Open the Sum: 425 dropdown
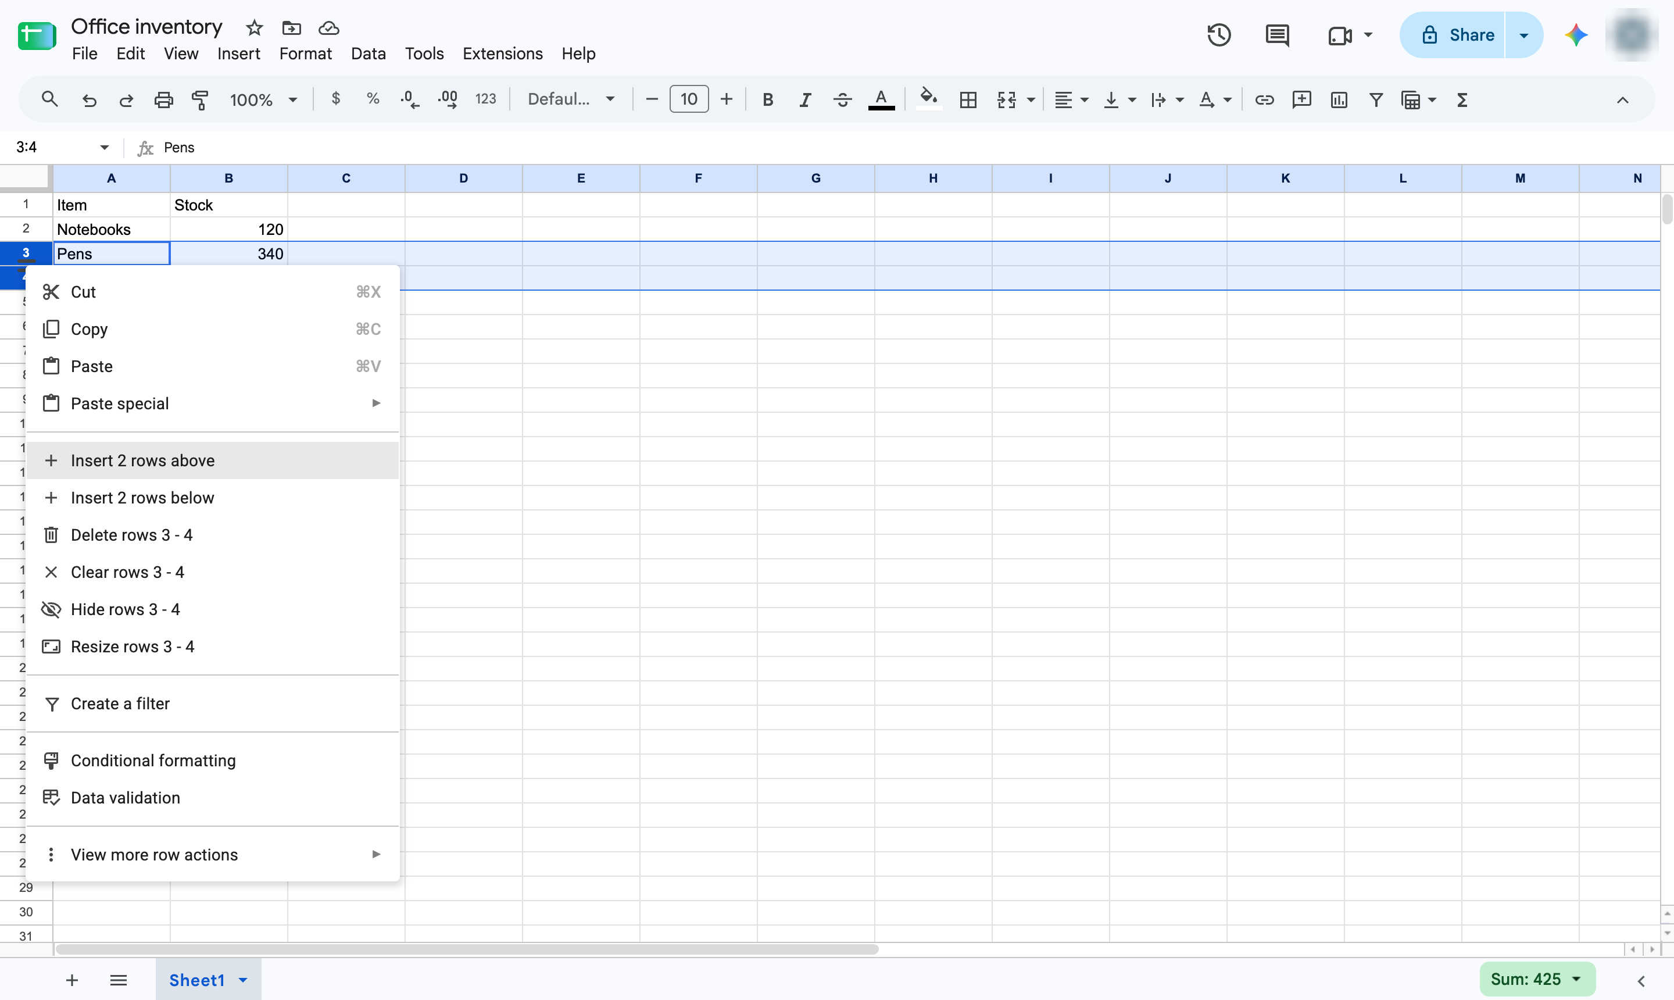Screen dimensions: 1674x1000 [1537, 979]
